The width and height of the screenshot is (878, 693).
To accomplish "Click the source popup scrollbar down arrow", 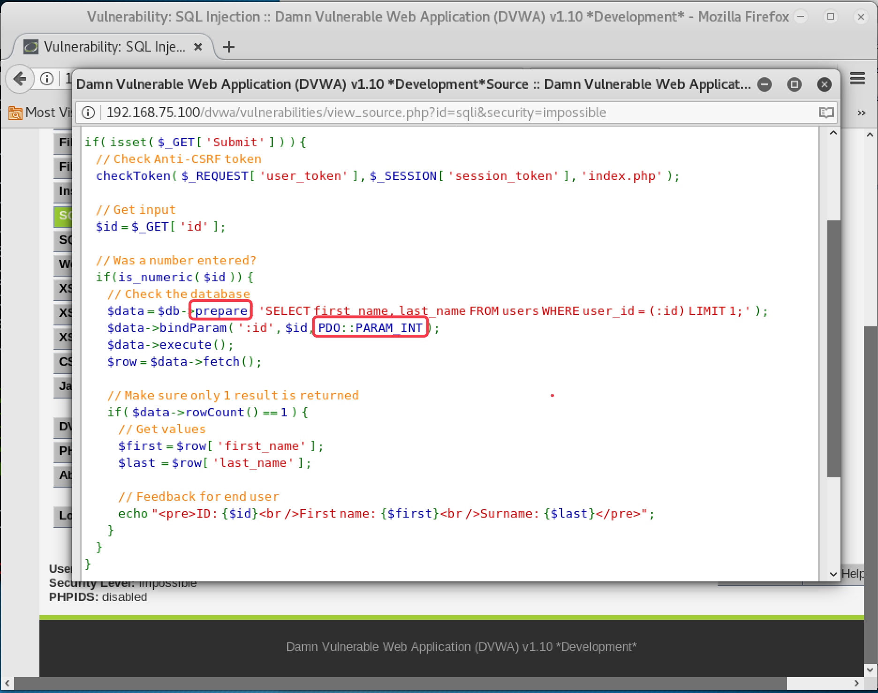I will click(833, 574).
